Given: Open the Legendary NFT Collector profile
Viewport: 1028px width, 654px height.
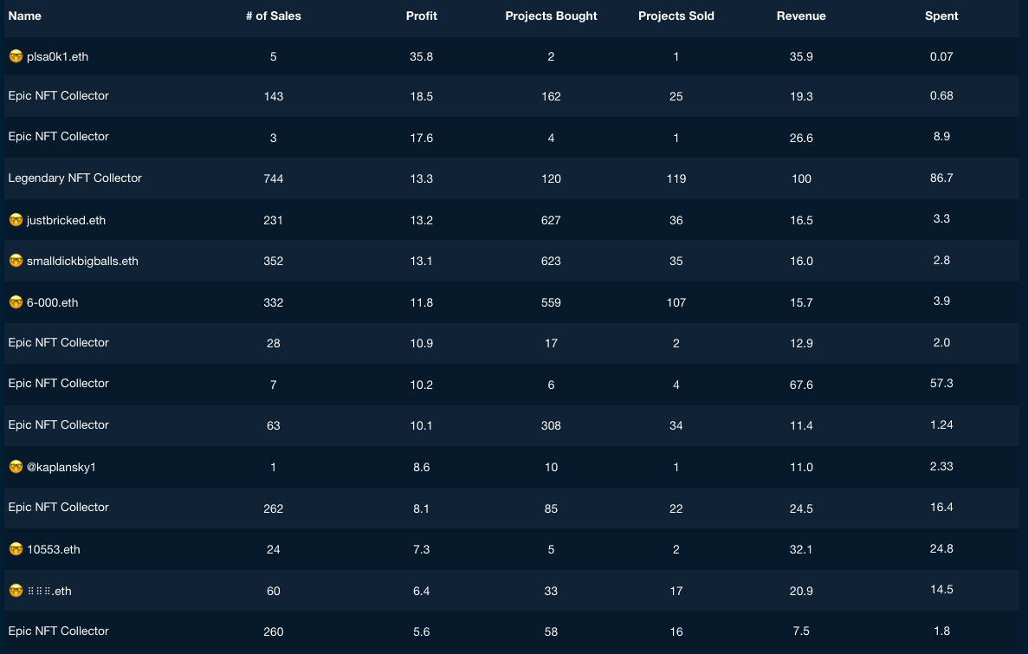Looking at the screenshot, I should pyautogui.click(x=74, y=178).
